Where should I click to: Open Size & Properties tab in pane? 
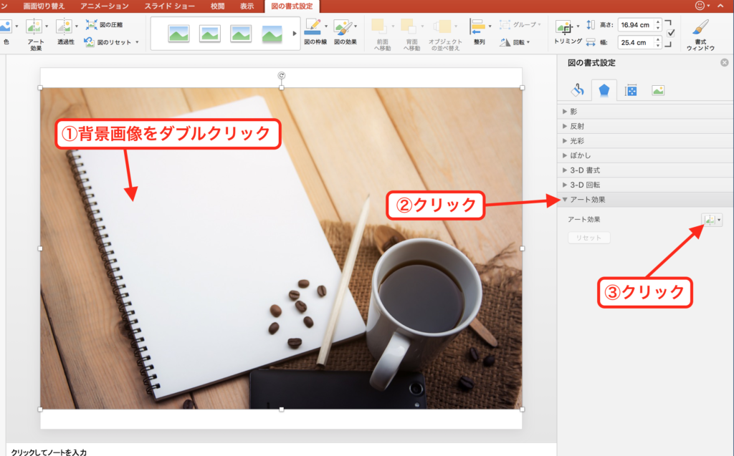click(631, 90)
